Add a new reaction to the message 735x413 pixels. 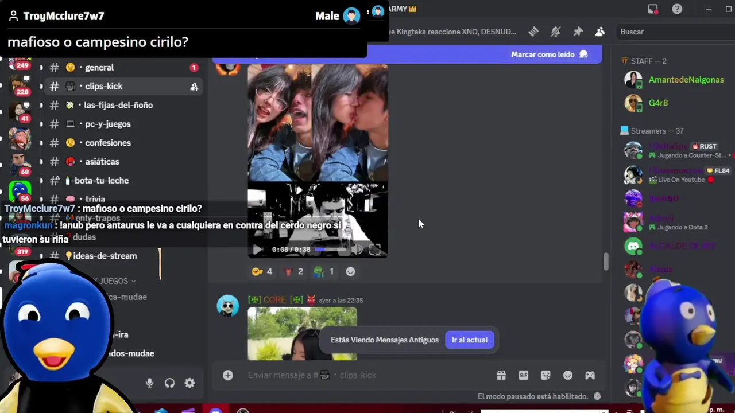pyautogui.click(x=350, y=271)
